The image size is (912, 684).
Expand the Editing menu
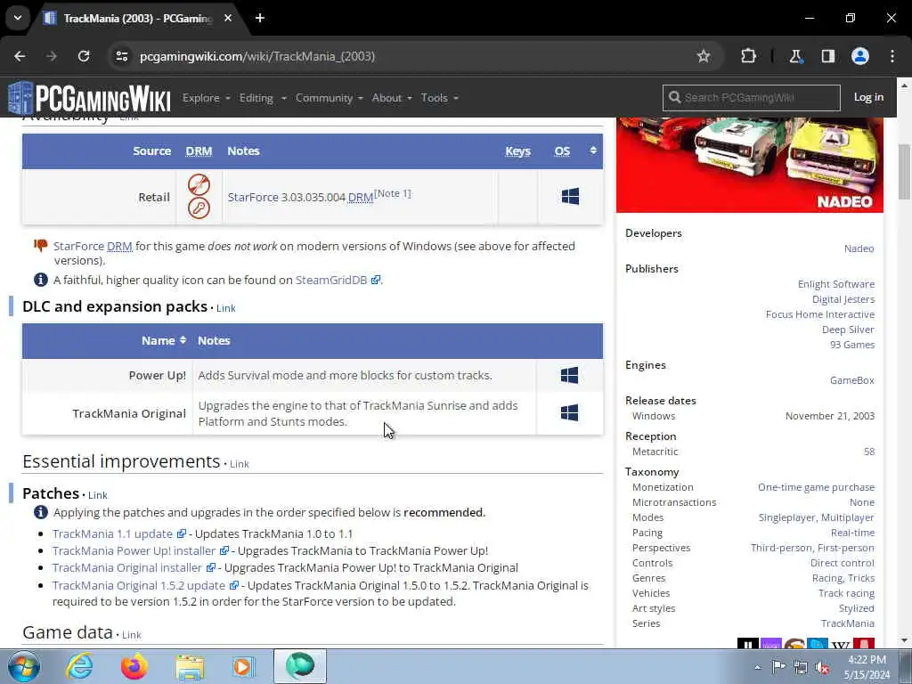click(263, 98)
